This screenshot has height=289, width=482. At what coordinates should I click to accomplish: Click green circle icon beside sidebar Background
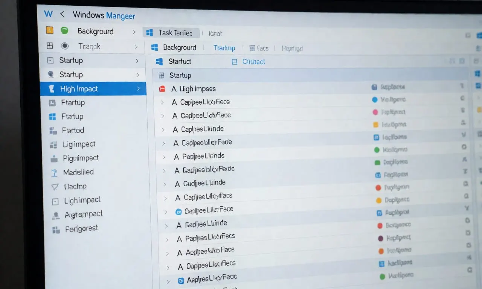pos(64,30)
